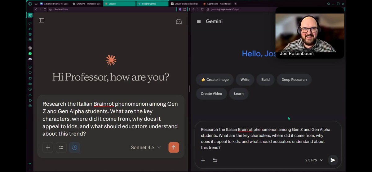The height and width of the screenshot is (172, 372).
Task: Open Claude's search and tools settings button
Action: point(61,148)
